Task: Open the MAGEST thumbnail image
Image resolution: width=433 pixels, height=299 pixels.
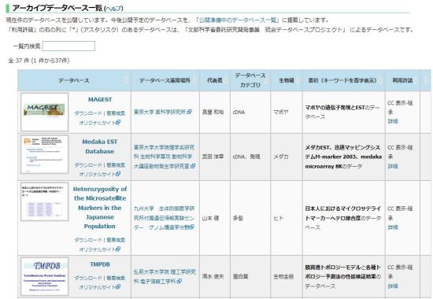Action: point(44,112)
